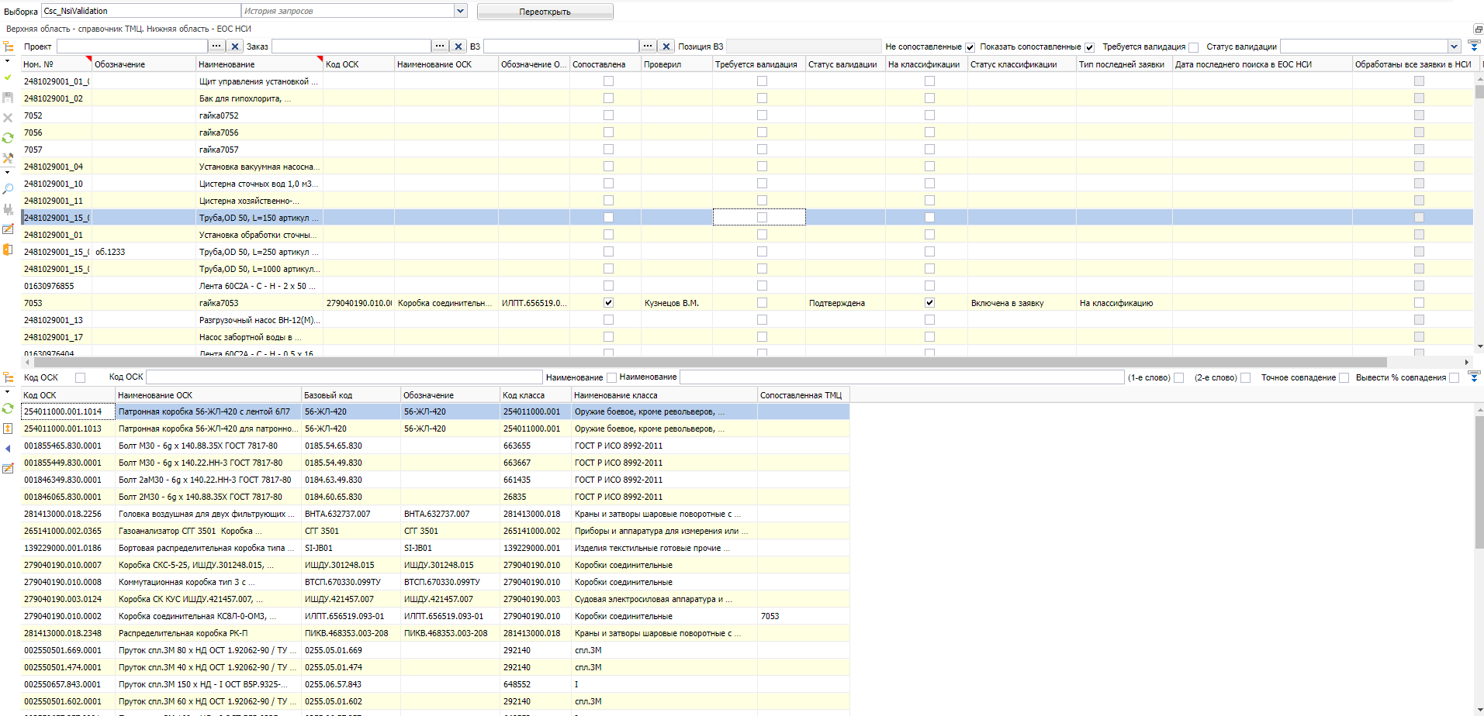Screen dimensions: 1484x716
Task: Click the green refresh icon in upper sidebar
Action: click(x=8, y=138)
